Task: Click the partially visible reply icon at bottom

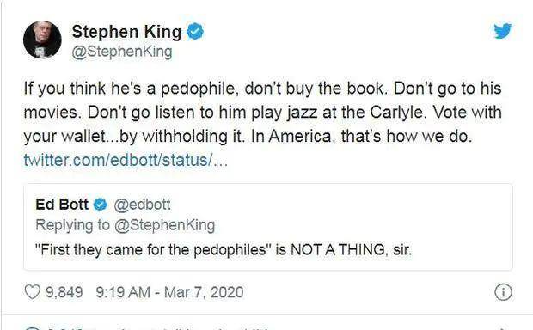Action: 33,328
